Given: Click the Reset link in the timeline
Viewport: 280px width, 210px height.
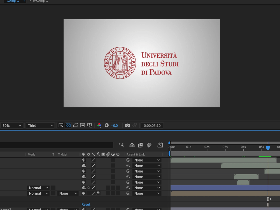Looking at the screenshot, I should coord(86,204).
